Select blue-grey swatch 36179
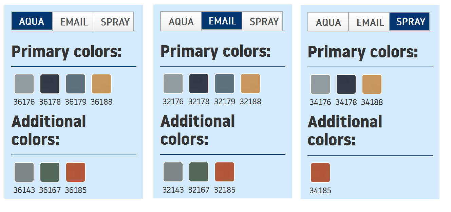The image size is (451, 212). click(76, 84)
